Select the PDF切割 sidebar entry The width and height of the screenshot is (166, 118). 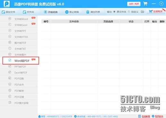pyautogui.click(x=19, y=78)
